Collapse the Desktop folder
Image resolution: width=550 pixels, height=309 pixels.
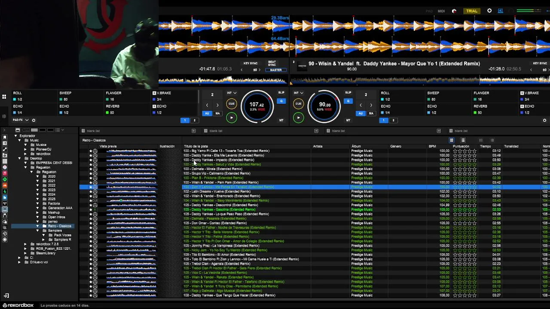[19, 158]
